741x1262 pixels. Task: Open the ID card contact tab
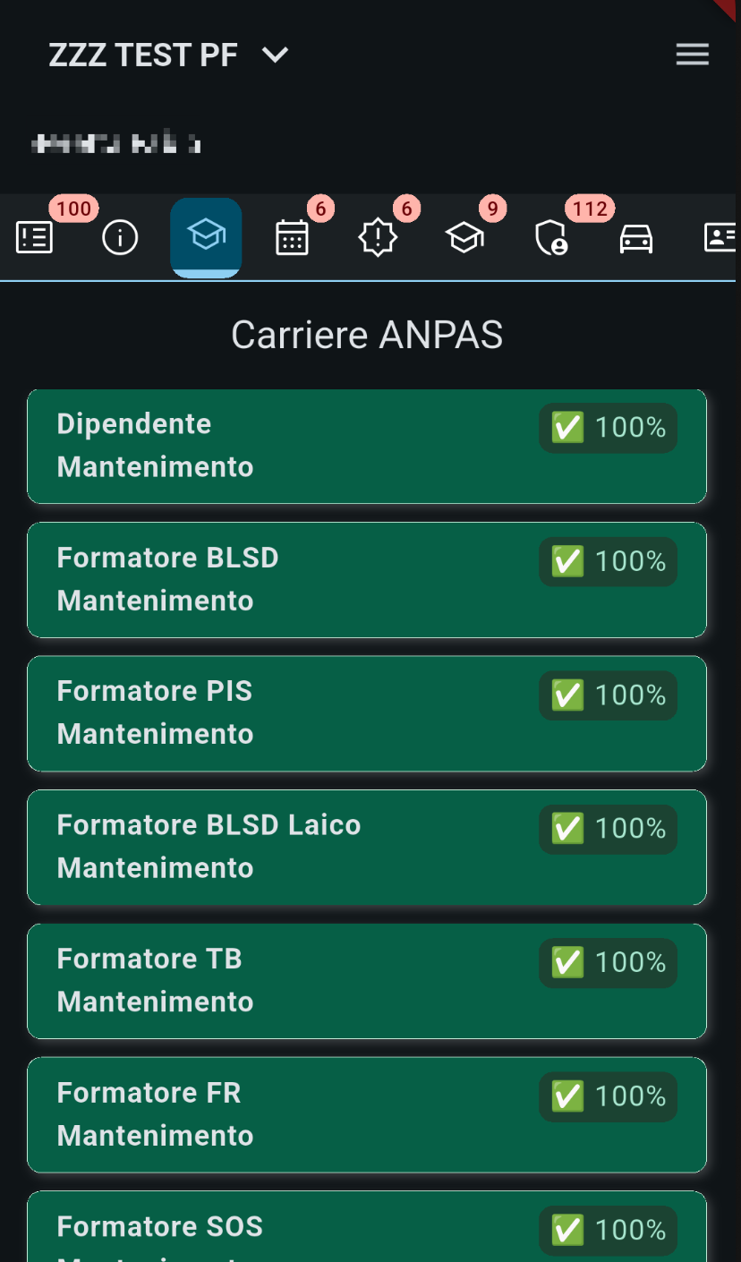pyautogui.click(x=721, y=238)
